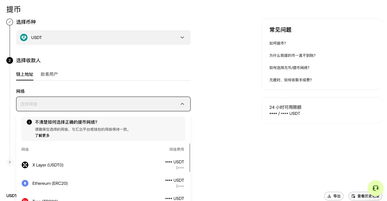Click the USDT Tether coin icon
The height and width of the screenshot is (201, 387).
tap(24, 37)
